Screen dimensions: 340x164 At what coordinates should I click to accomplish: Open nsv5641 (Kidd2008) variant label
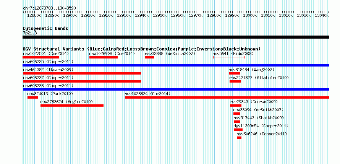233,54
